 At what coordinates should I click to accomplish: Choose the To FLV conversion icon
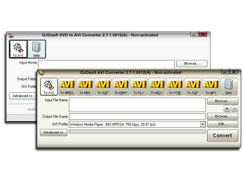click(139, 87)
